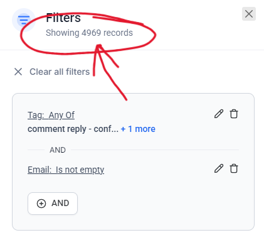Close the Filters panel
This screenshot has height=240, width=264.
point(249,14)
